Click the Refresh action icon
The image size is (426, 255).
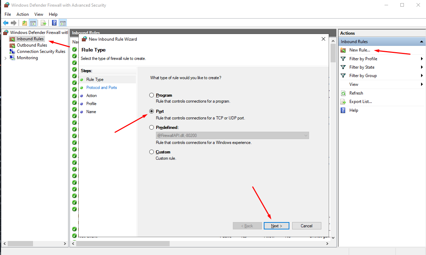tap(343, 93)
